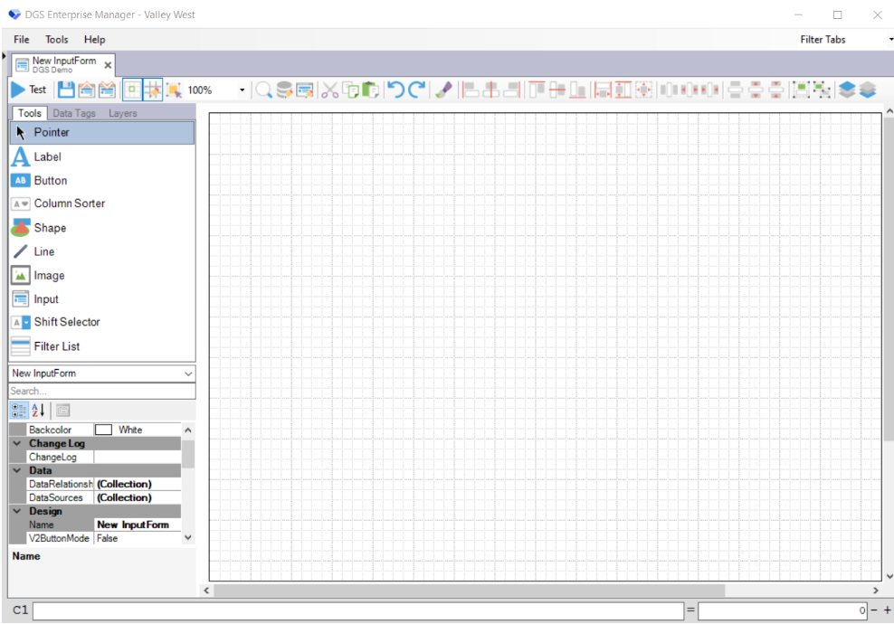Open the Tools menu
Viewport: 894px width, 624px height.
tap(56, 39)
